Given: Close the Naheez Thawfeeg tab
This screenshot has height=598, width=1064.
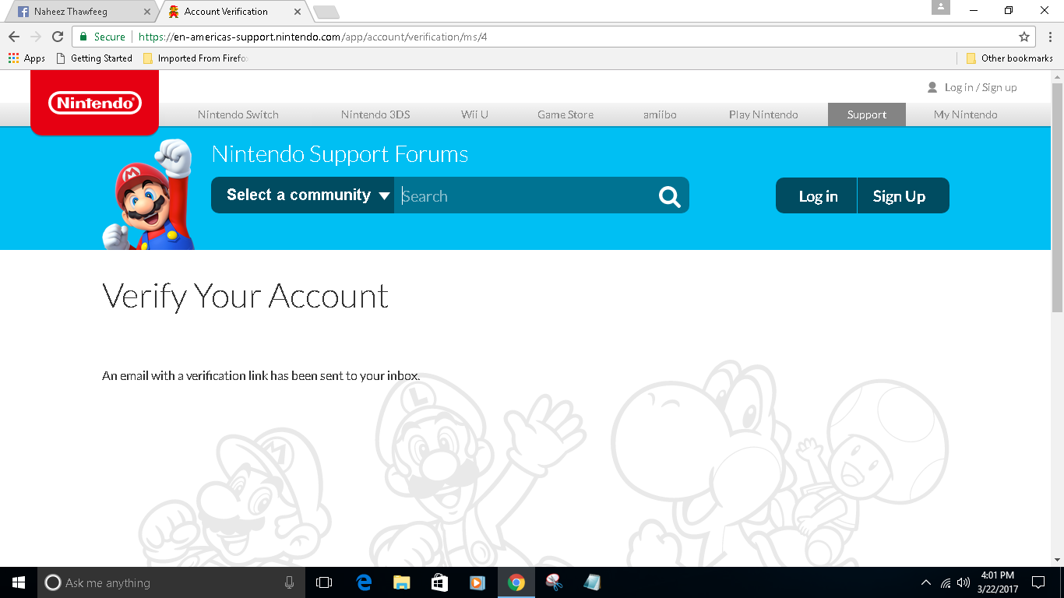Looking at the screenshot, I should click(147, 12).
